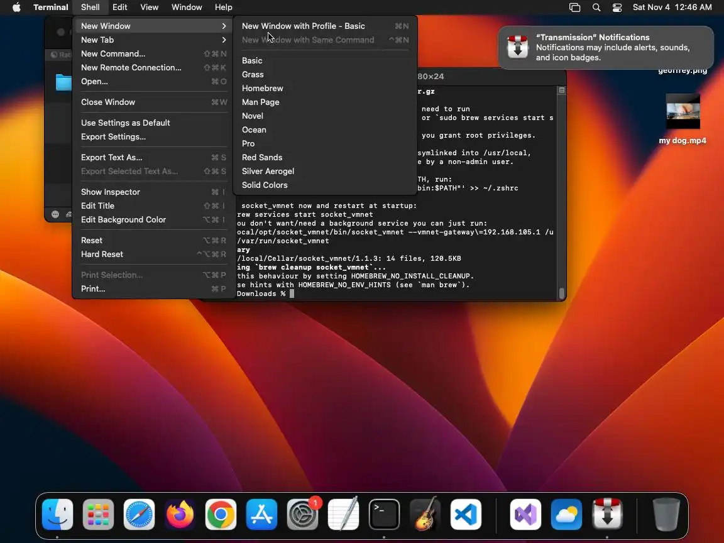Select the Grass profile
Viewport: 724px width, 543px height.
click(325, 74)
